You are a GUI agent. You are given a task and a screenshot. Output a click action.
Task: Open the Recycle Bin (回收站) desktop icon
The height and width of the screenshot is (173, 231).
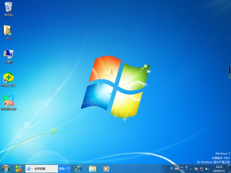coord(8,8)
